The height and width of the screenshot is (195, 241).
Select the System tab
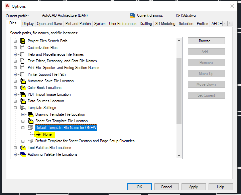pyautogui.click(x=100, y=24)
